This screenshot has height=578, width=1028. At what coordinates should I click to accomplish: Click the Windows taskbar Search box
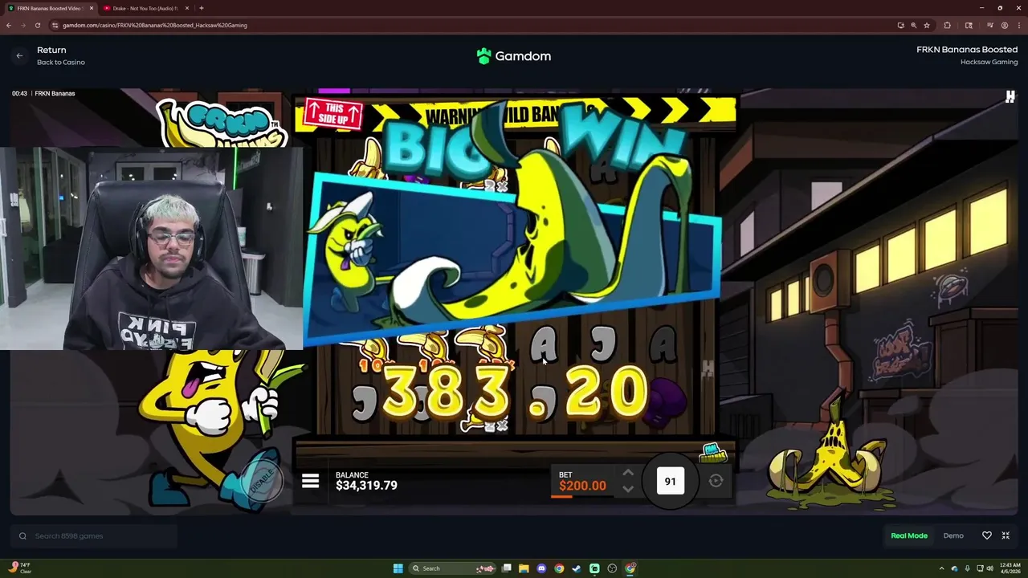click(452, 568)
